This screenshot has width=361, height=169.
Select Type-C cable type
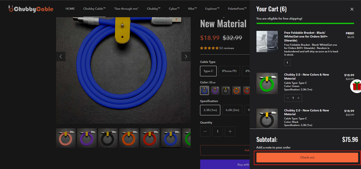coord(208,71)
